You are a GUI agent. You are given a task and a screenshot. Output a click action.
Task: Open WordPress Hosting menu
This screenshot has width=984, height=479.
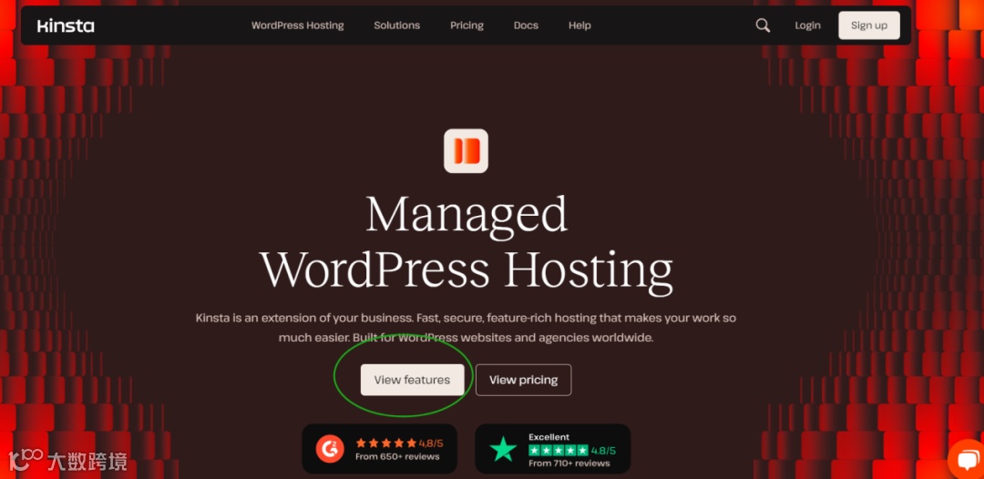[x=297, y=25]
